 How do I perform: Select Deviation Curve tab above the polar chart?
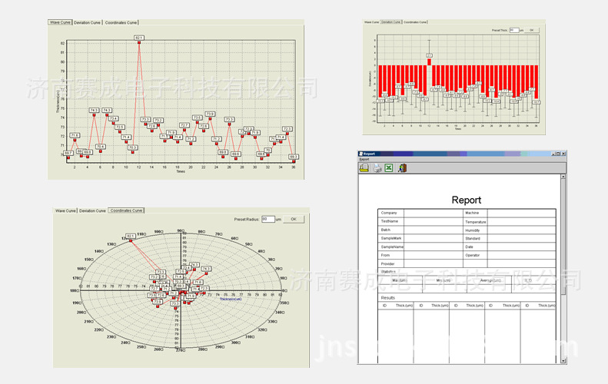pyautogui.click(x=92, y=210)
